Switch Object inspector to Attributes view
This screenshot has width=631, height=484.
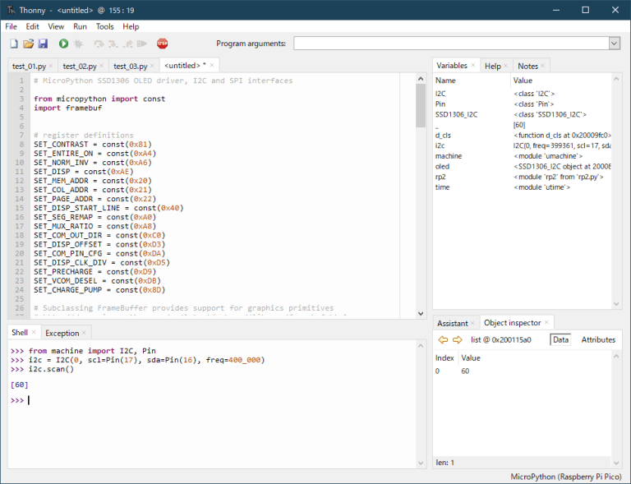(598, 339)
